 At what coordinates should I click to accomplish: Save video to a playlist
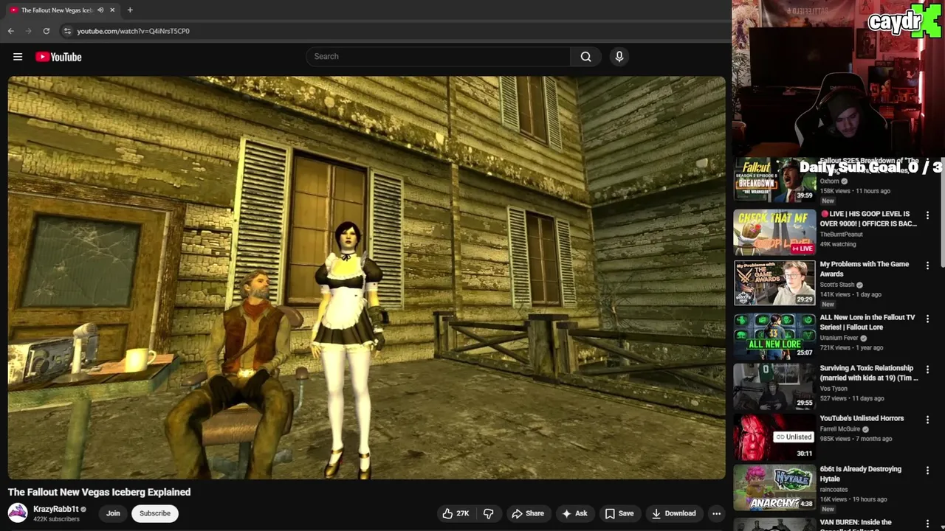pyautogui.click(x=619, y=513)
